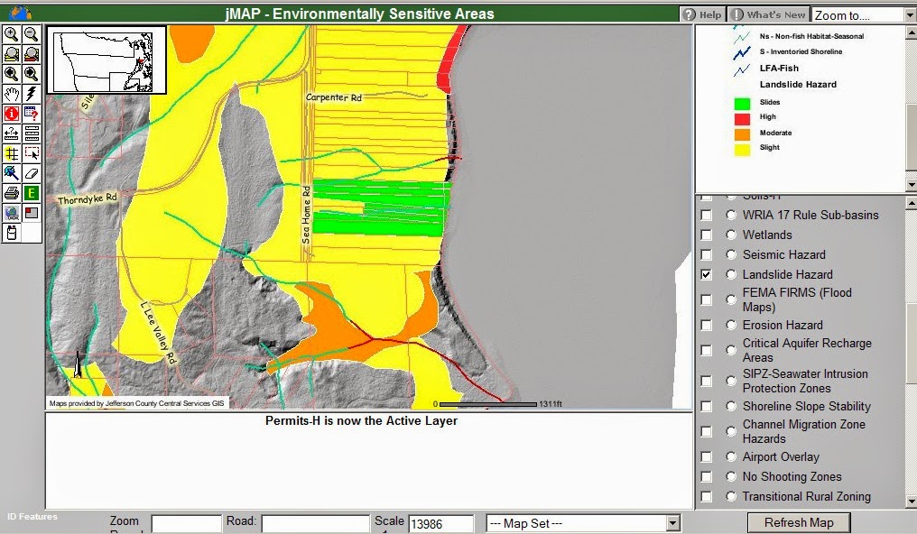Open the Map Set dropdown

(x=582, y=522)
